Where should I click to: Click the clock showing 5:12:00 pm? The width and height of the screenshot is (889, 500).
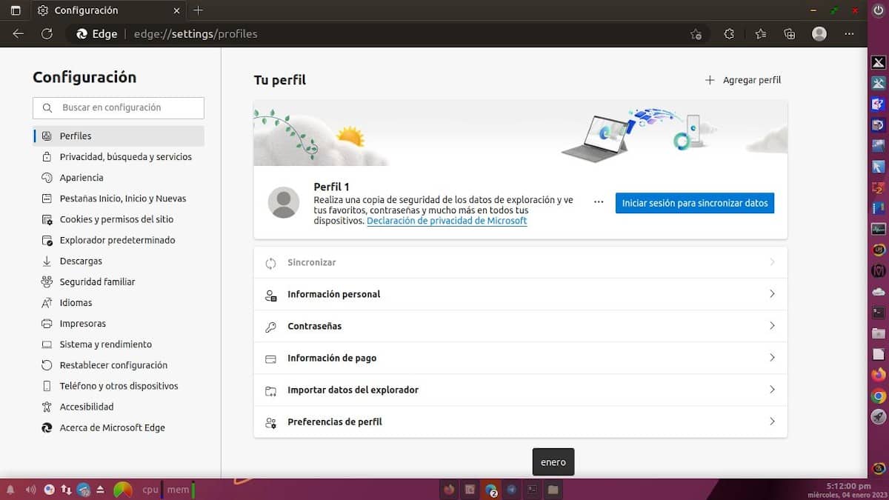[848, 486]
